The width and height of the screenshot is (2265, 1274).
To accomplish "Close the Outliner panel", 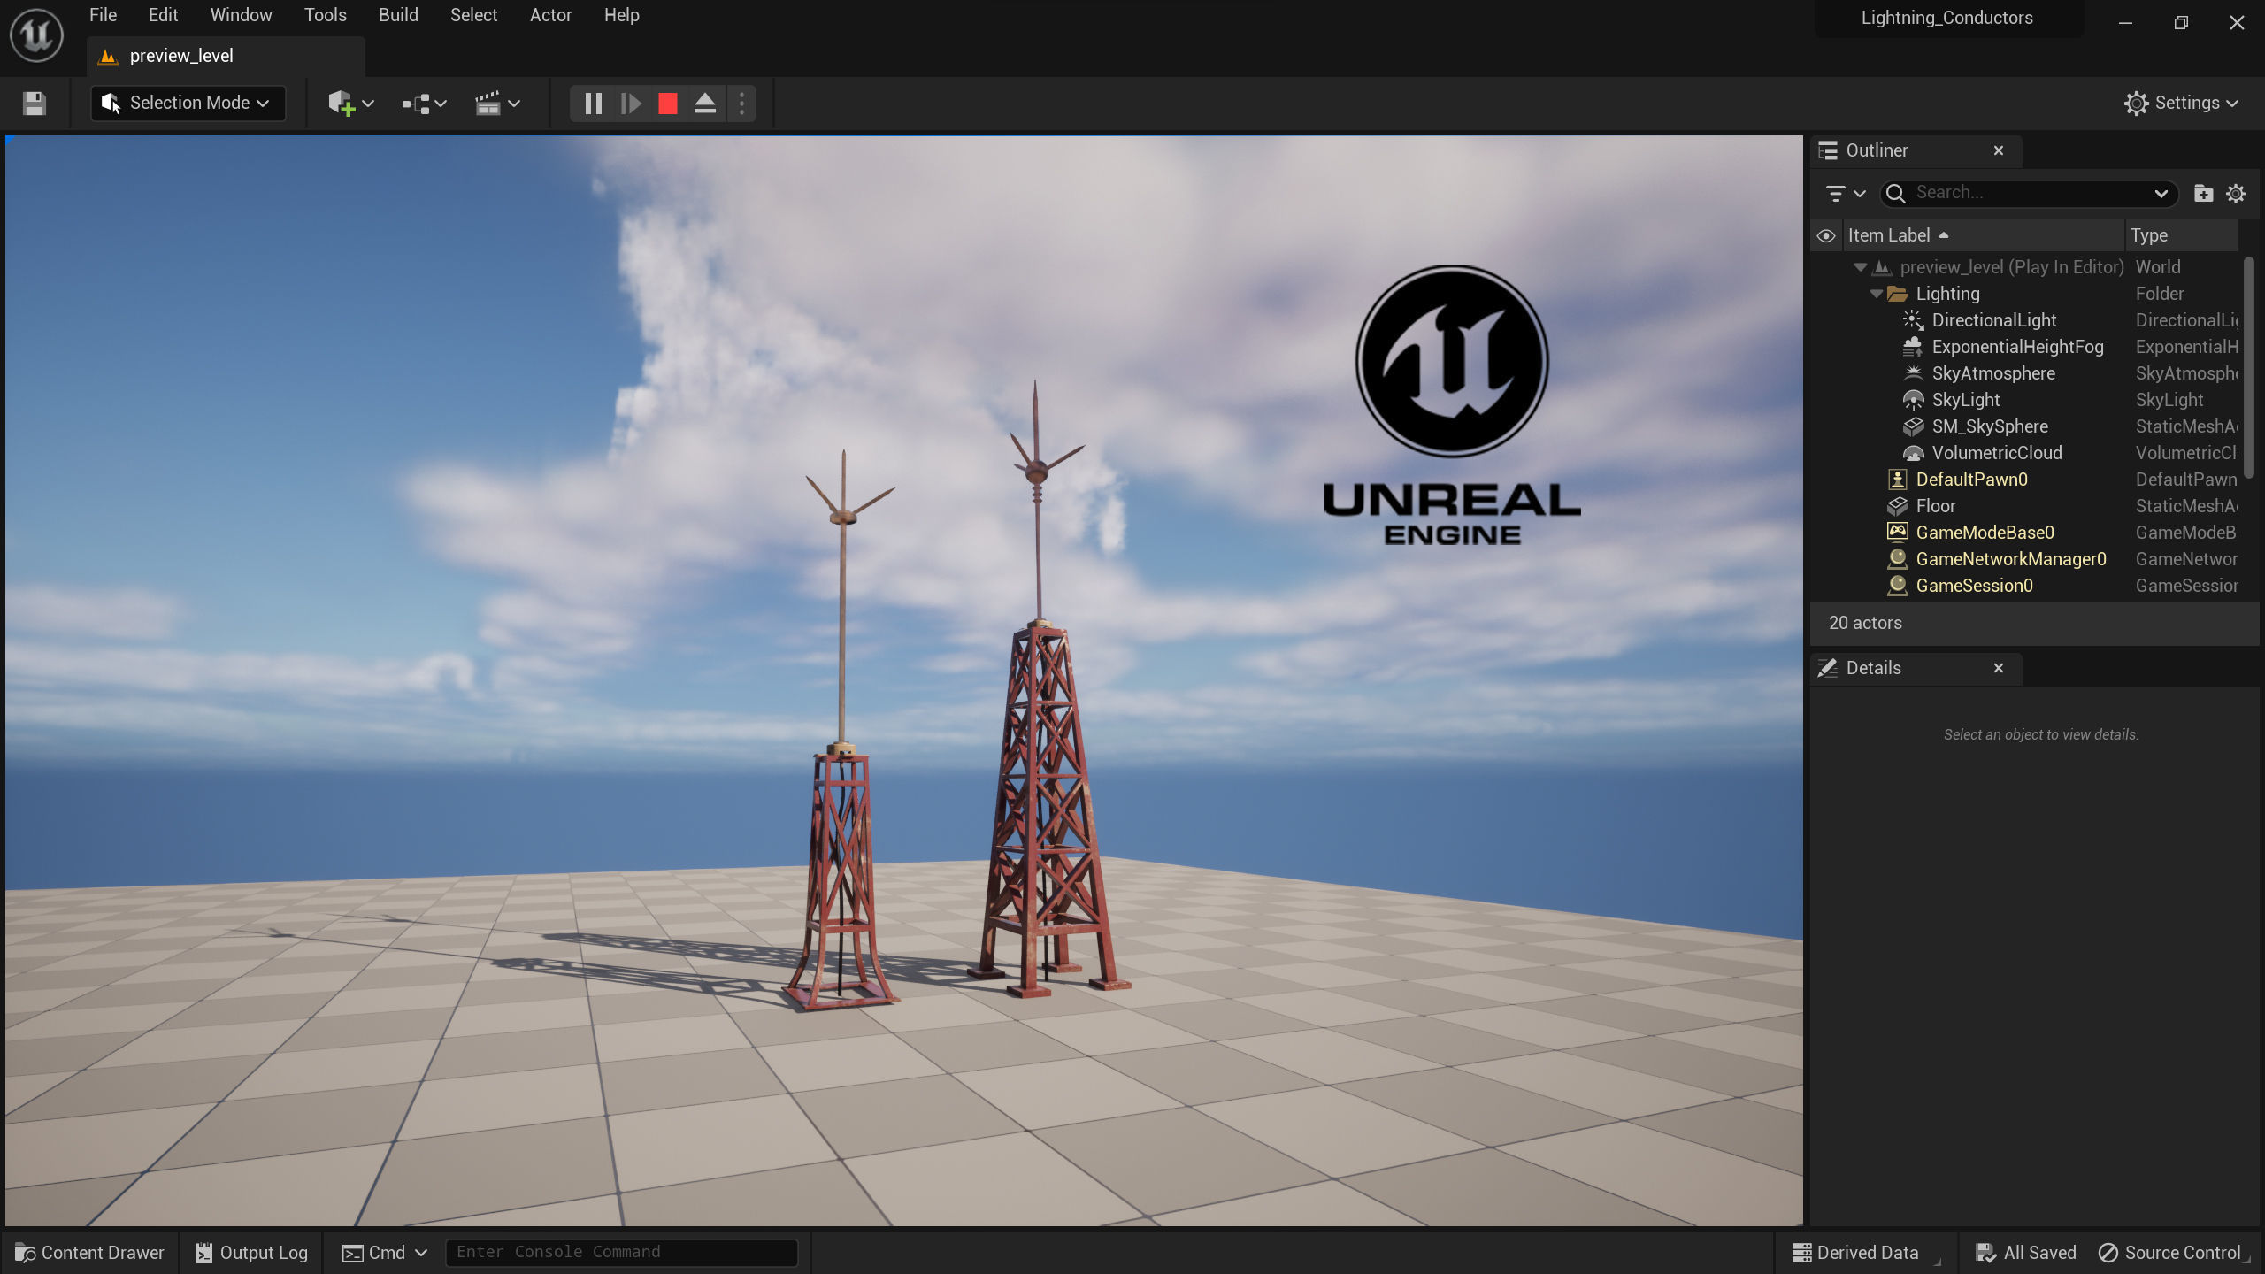I will click(1998, 150).
